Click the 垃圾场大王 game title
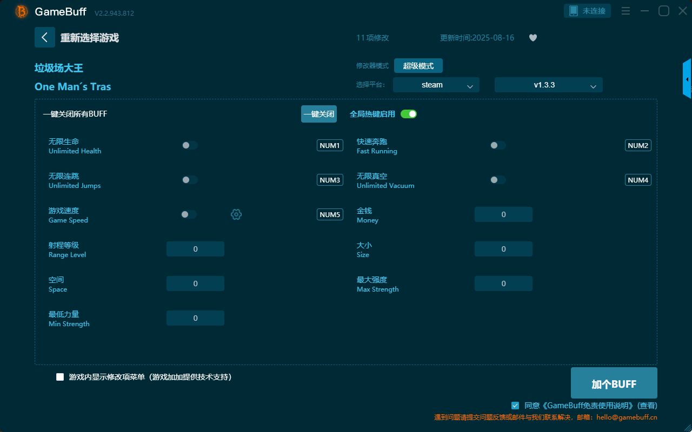The width and height of the screenshot is (692, 432). coord(59,68)
